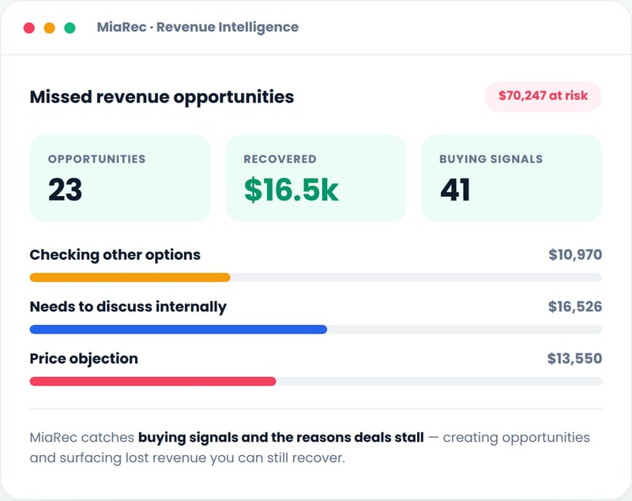Select the Price objection label

pyautogui.click(x=84, y=359)
